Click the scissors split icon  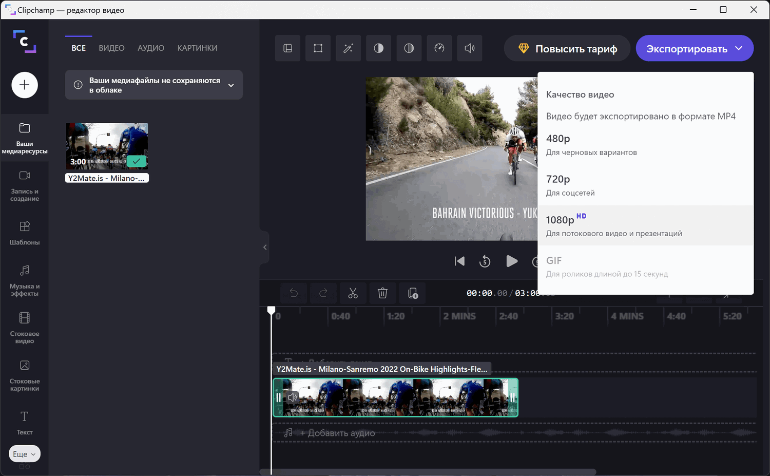353,293
